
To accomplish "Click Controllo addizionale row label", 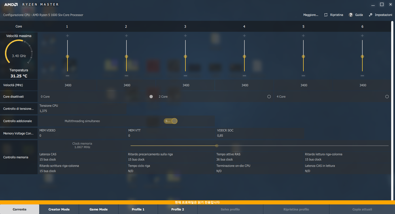I will tap(17, 121).
